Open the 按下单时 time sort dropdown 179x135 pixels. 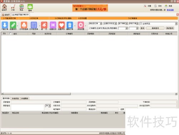(x=123, y=23)
